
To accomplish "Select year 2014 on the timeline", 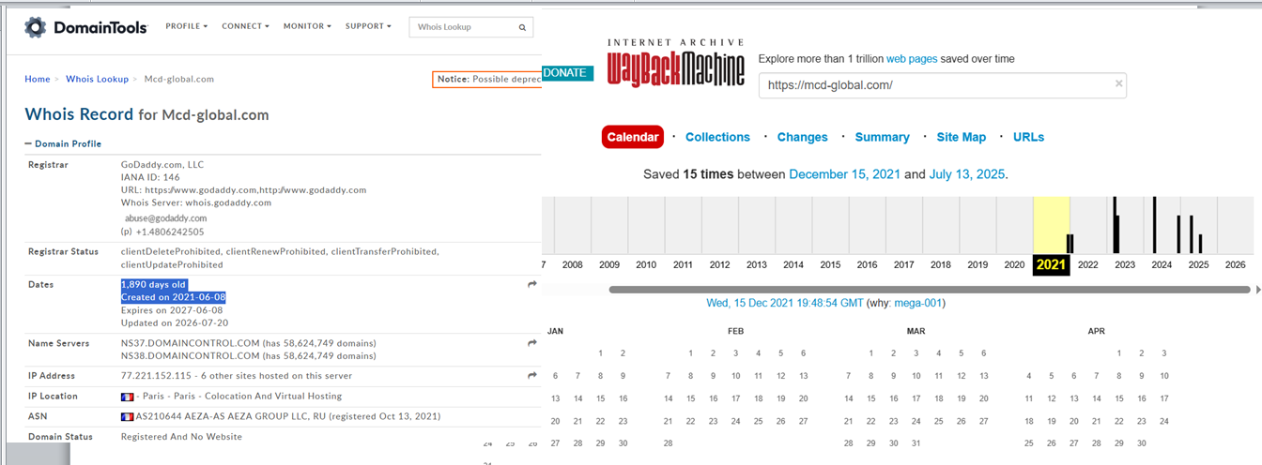I will click(x=793, y=264).
